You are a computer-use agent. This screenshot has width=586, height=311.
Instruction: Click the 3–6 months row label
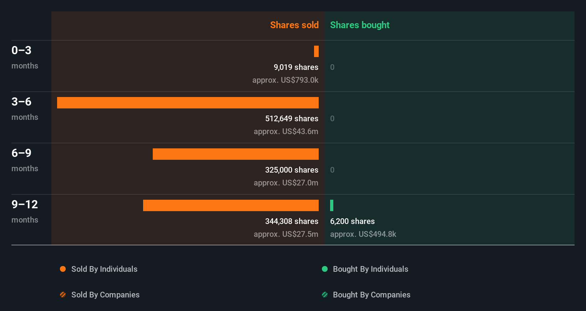(x=25, y=109)
